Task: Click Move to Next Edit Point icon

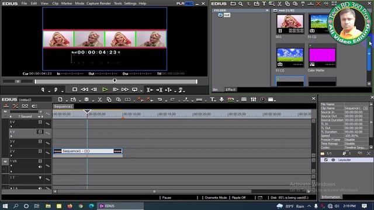Action: coord(159,90)
